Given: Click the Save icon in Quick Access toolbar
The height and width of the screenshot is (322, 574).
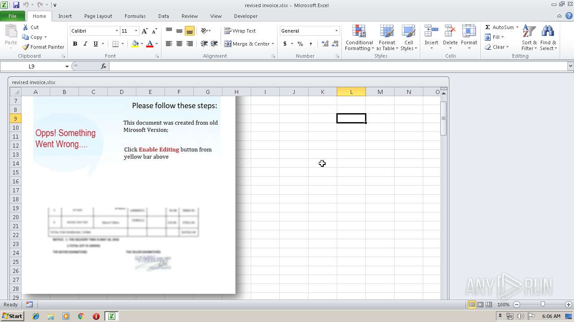Looking at the screenshot, I should (16, 5).
